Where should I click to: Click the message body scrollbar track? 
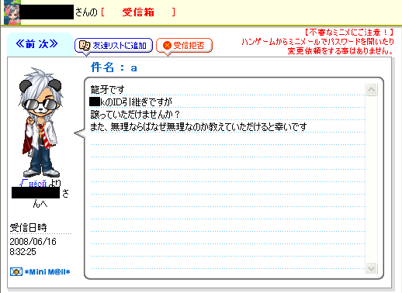[371, 179]
